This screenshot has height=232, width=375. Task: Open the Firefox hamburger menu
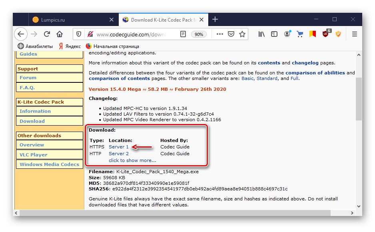tap(355, 34)
